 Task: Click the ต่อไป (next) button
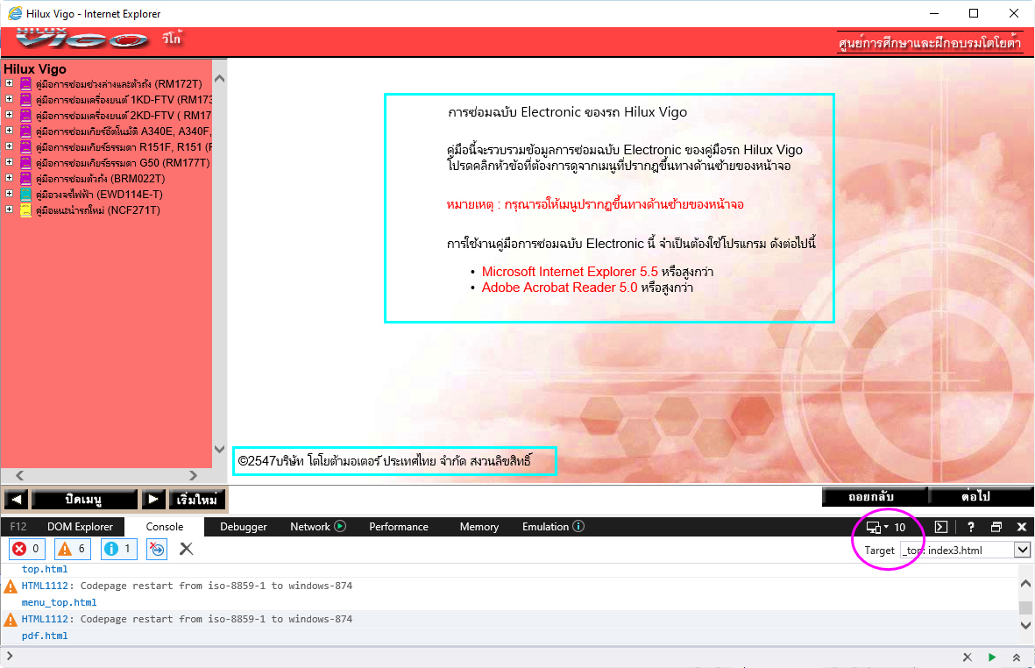point(980,496)
